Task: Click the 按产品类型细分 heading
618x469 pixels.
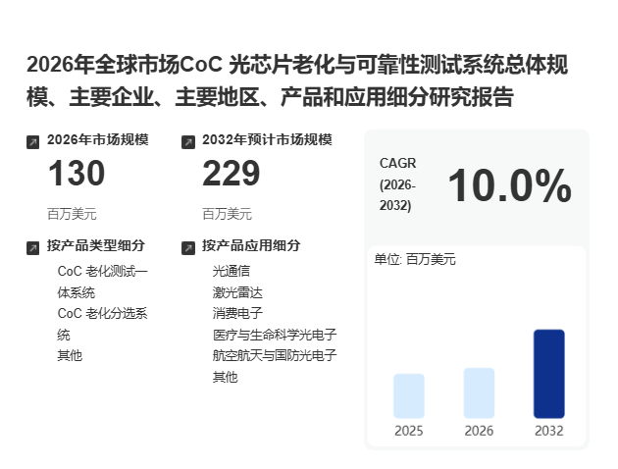Action: coord(96,245)
